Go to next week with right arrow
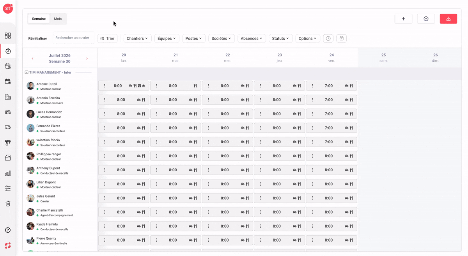The image size is (468, 256). (87, 59)
